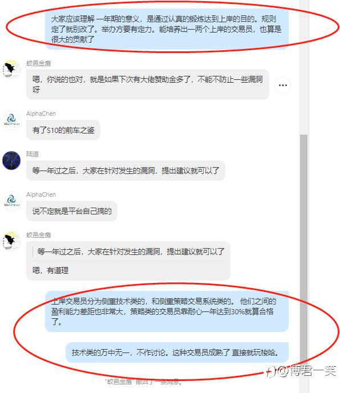Click 蛟邑金鹰's avatar beside 有道理 reply

point(11,241)
